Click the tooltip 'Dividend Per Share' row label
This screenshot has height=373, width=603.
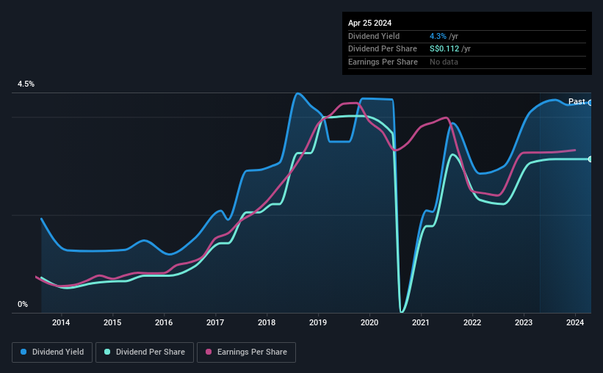pos(382,49)
